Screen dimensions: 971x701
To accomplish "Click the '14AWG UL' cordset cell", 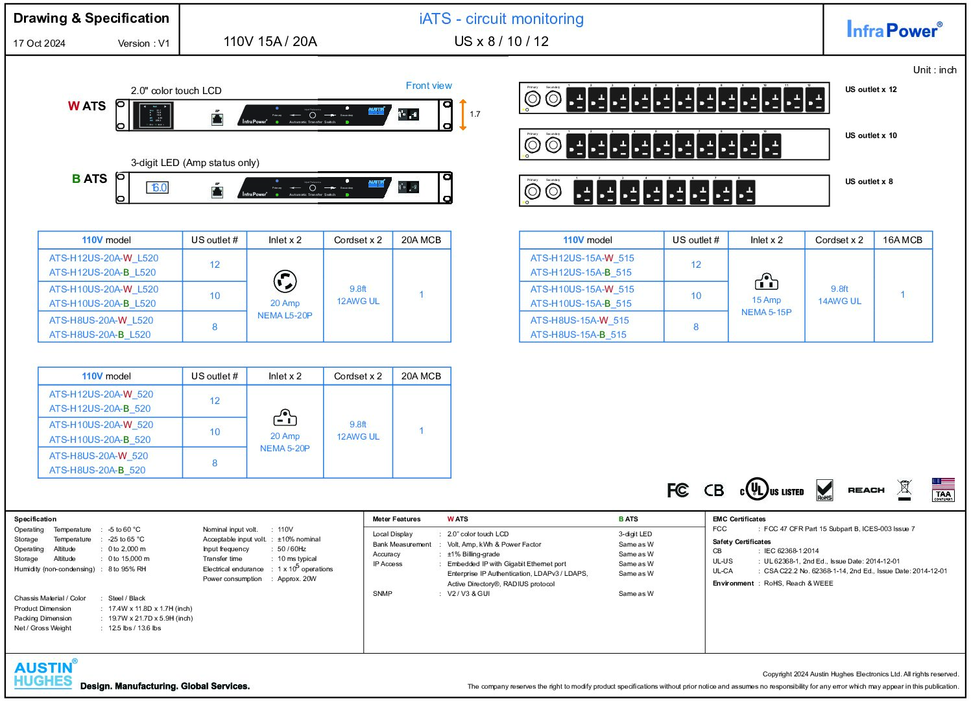I will coord(839,301).
